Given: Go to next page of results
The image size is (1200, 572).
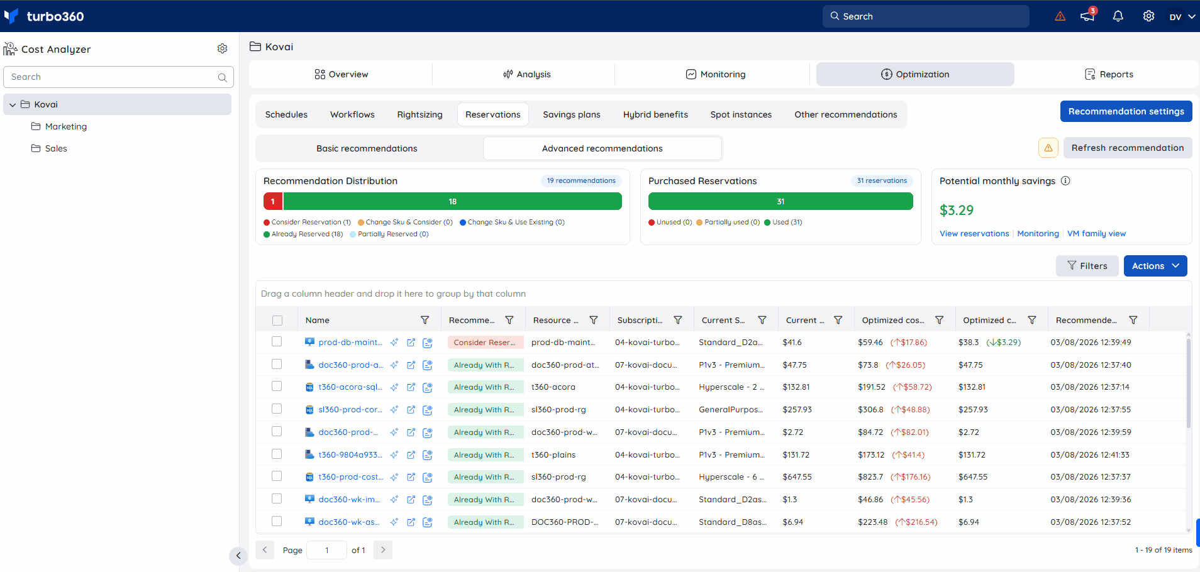Looking at the screenshot, I should pyautogui.click(x=383, y=550).
